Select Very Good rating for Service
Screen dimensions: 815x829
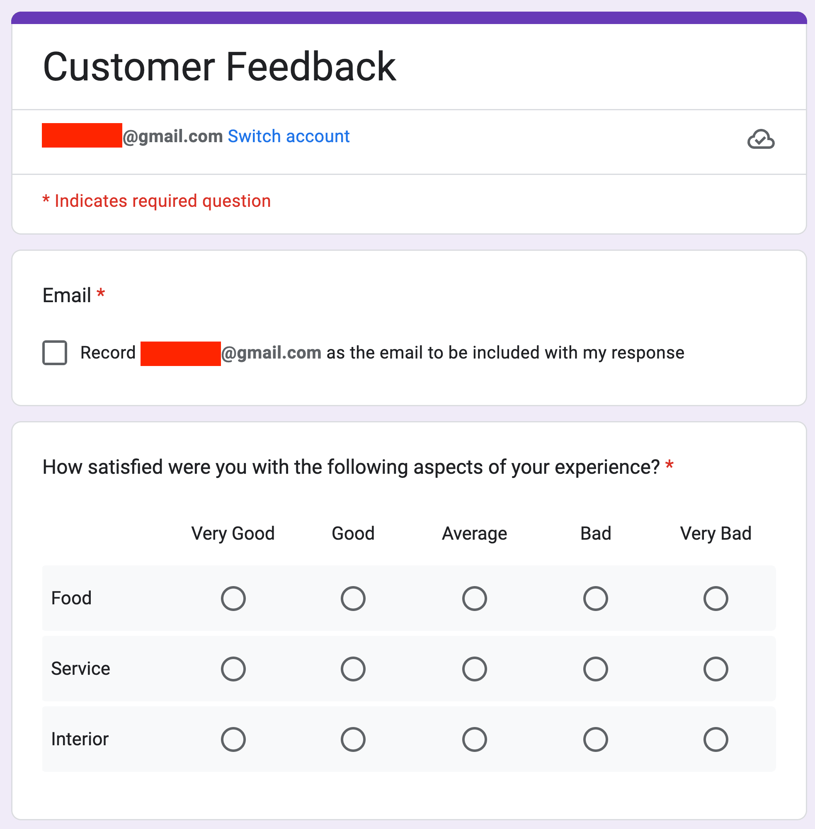[x=233, y=669]
